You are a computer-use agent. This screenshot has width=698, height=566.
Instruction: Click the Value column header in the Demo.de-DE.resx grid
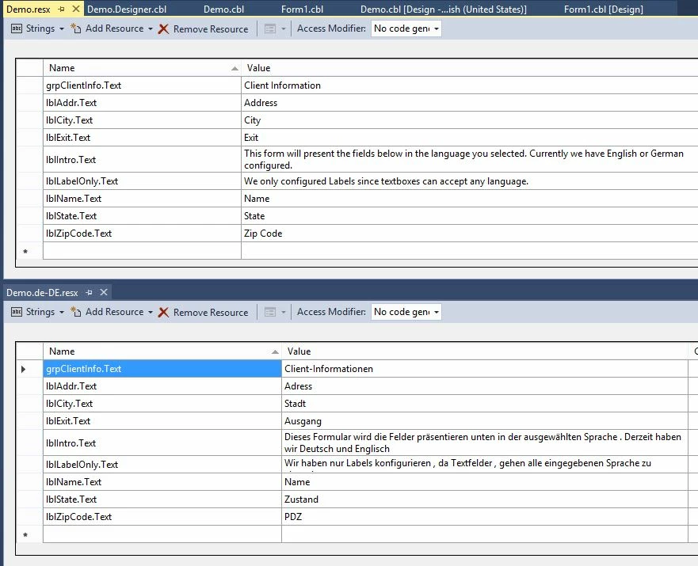click(485, 351)
